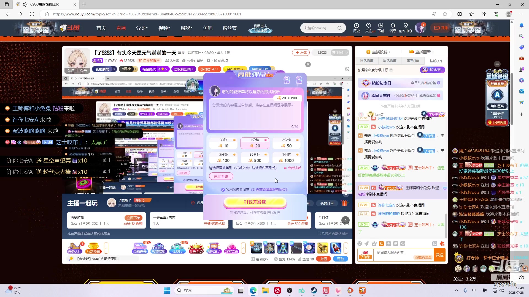Expand the 游戏 dropdown in the nav bar

pos(187,28)
